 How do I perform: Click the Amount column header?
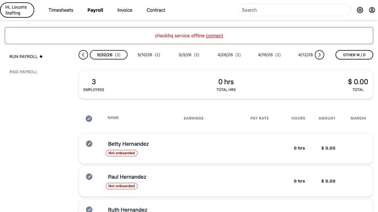[327, 118]
